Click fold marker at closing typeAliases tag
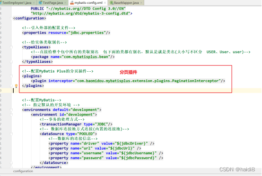The width and height of the screenshot is (262, 176). pos(11,62)
